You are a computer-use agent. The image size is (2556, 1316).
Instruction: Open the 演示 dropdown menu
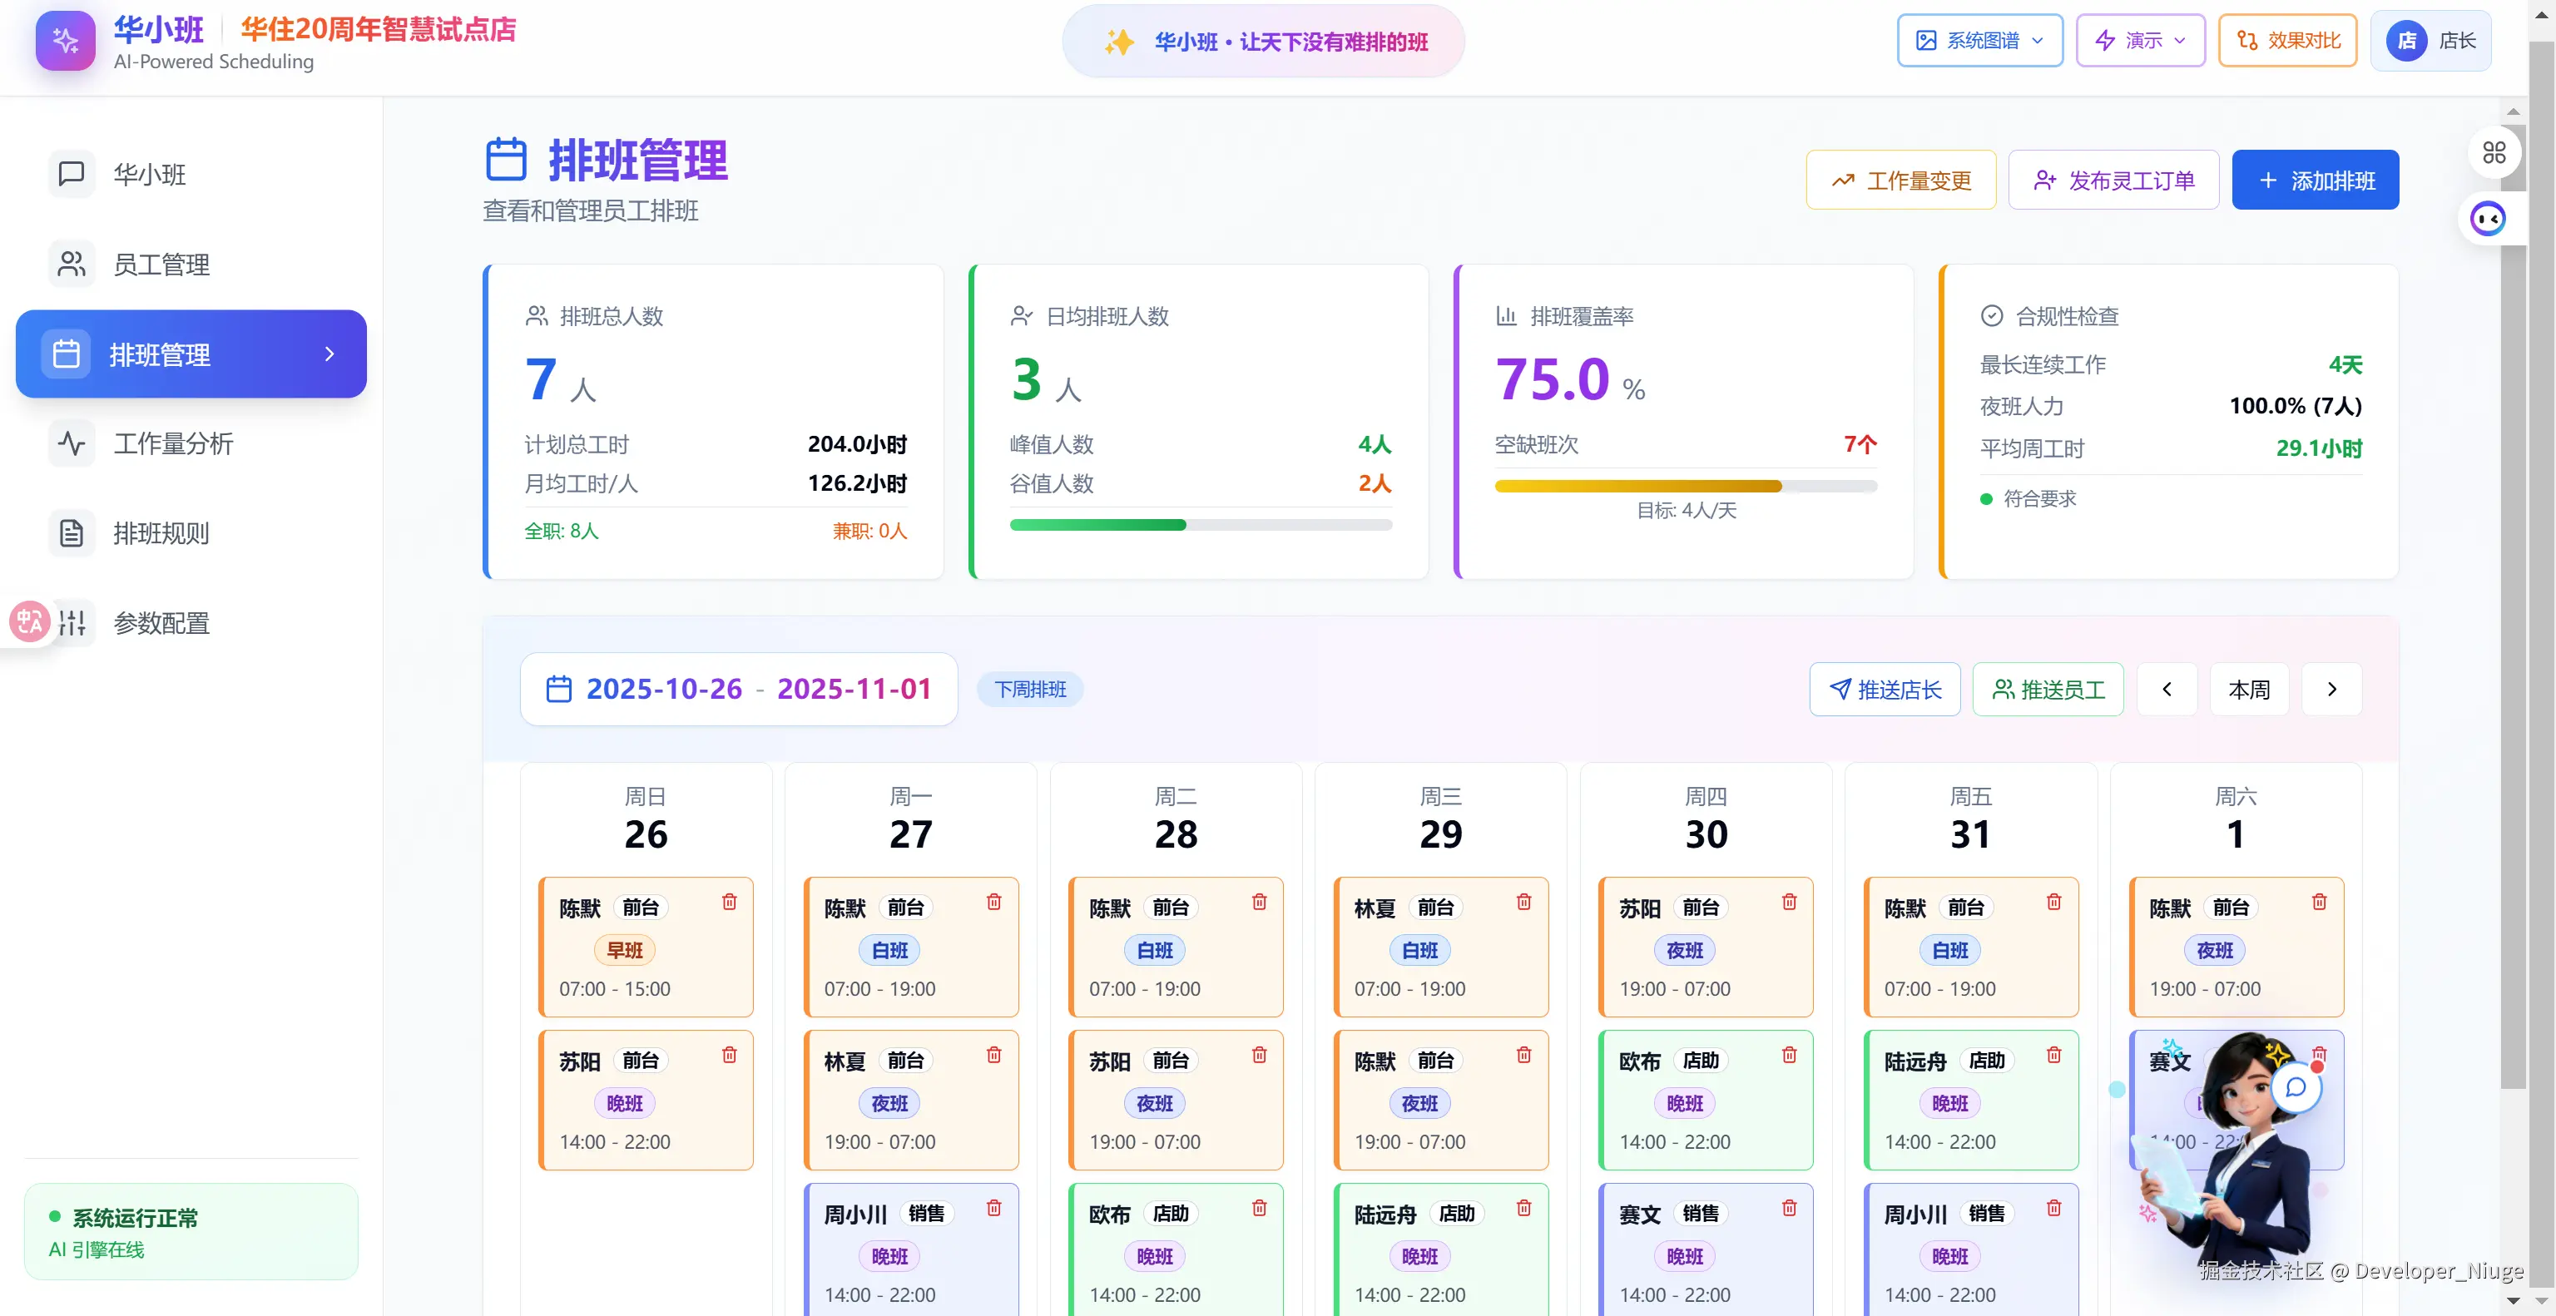coord(2139,40)
